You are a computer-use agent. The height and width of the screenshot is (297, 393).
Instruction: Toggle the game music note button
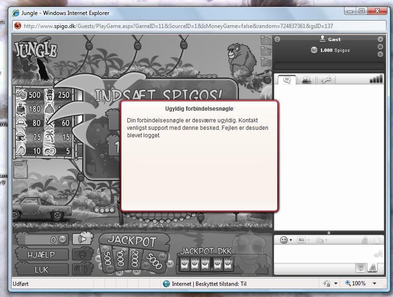tap(77, 269)
